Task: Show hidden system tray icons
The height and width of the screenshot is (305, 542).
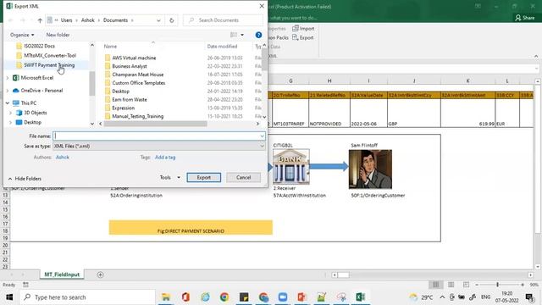Action: coord(442,297)
